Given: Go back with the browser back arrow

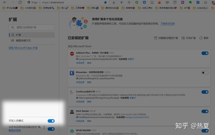Looking at the screenshot, I should tap(5, 2).
